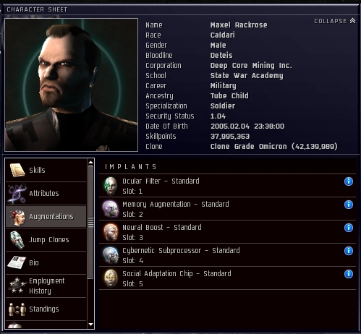Open the Standings section

(46, 309)
